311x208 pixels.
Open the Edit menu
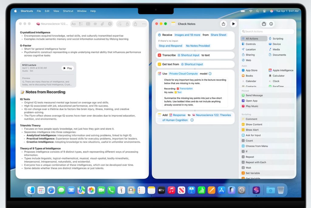tap(47, 11)
